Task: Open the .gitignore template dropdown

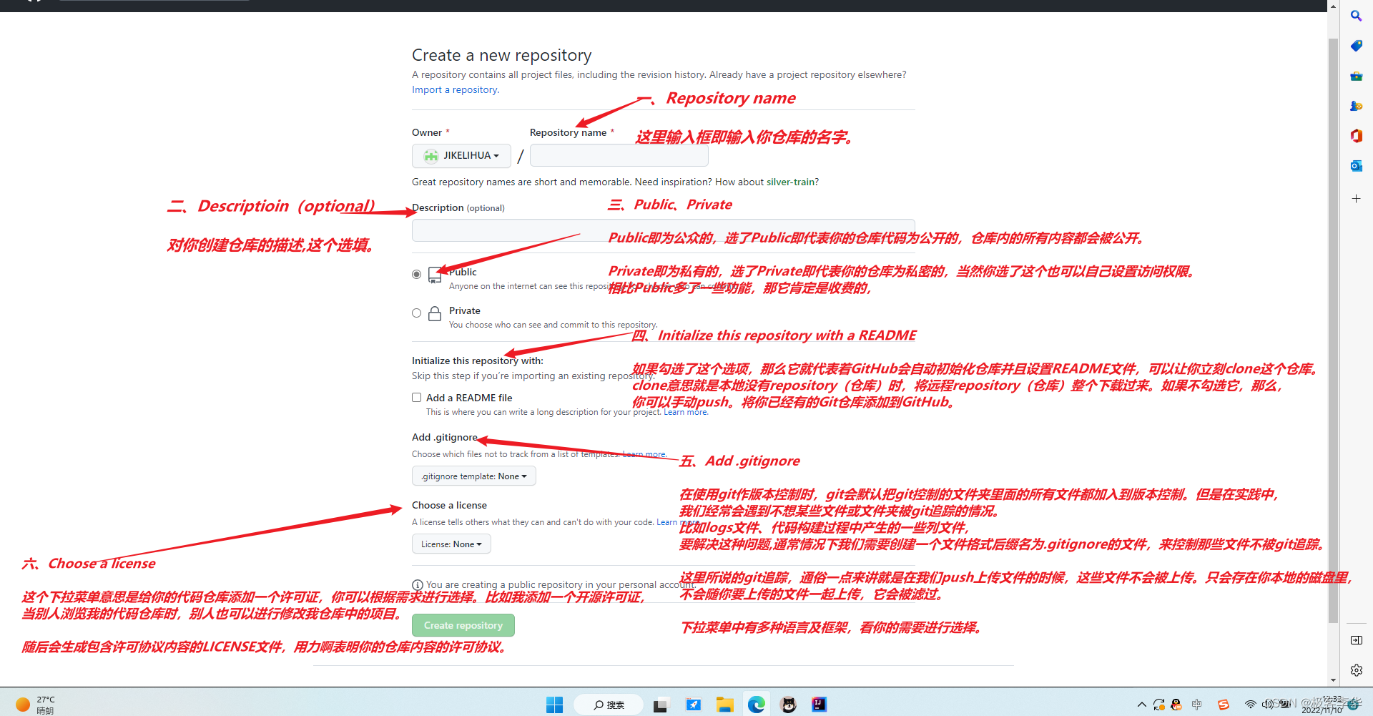Action: (473, 476)
